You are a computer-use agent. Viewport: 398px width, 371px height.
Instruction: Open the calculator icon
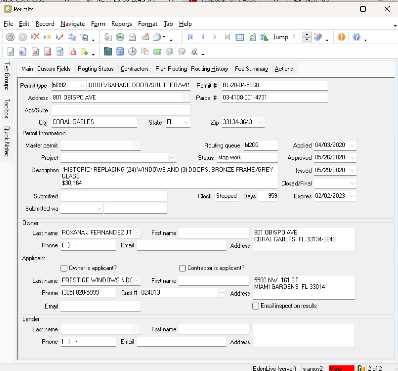coord(120,52)
